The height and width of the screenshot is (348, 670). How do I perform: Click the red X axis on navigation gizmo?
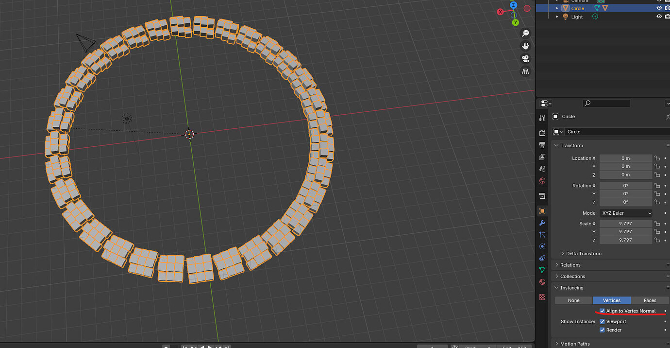click(x=500, y=12)
